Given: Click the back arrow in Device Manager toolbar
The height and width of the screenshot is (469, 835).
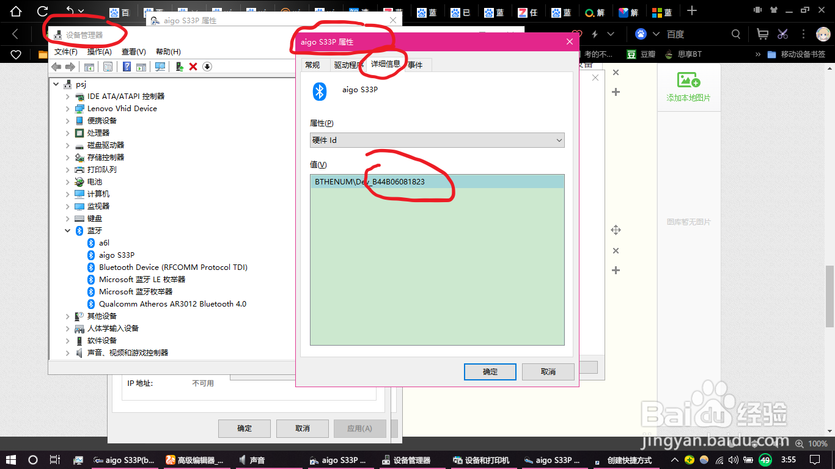Looking at the screenshot, I should click(x=56, y=67).
